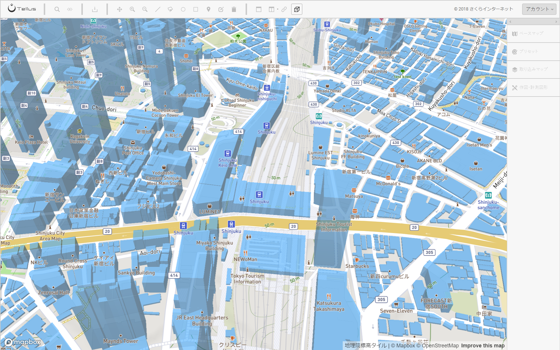Image resolution: width=560 pixels, height=350 pixels.
Task: Click the '© Mapbox' attribution link
Action: point(403,346)
